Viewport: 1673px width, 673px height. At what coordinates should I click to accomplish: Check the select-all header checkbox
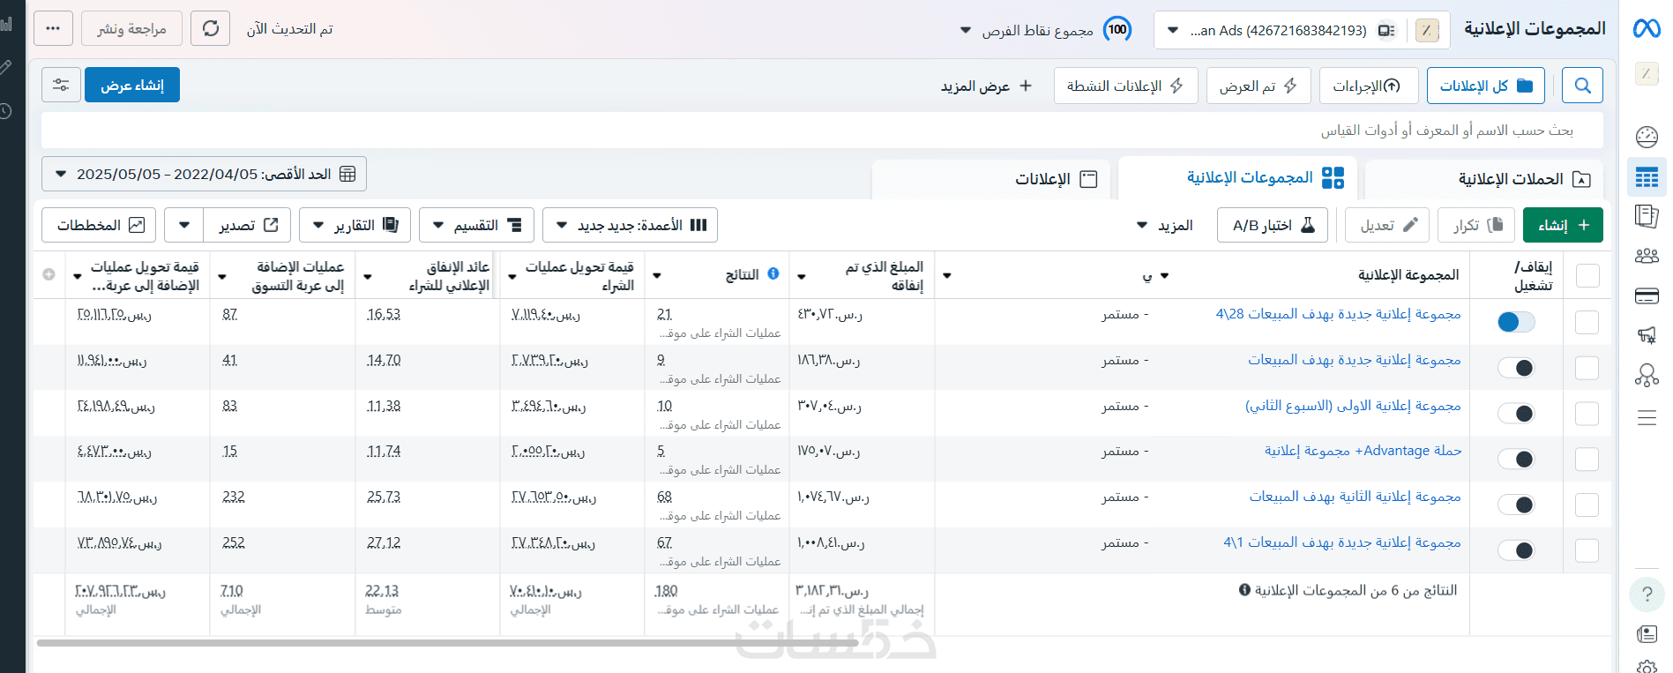pyautogui.click(x=1587, y=276)
